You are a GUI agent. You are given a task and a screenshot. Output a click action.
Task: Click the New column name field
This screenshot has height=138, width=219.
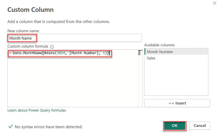click(75, 38)
